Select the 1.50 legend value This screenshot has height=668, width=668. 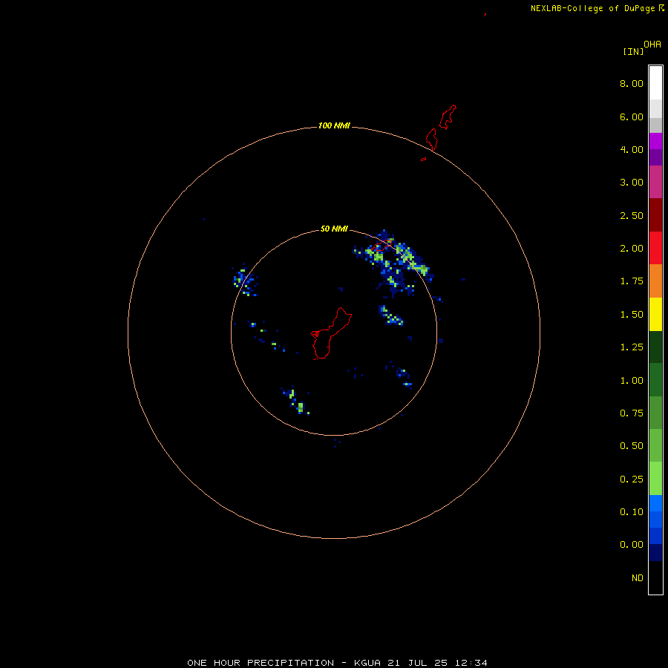[632, 315]
